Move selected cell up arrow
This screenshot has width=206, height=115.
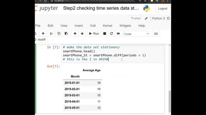(x=75, y=34)
